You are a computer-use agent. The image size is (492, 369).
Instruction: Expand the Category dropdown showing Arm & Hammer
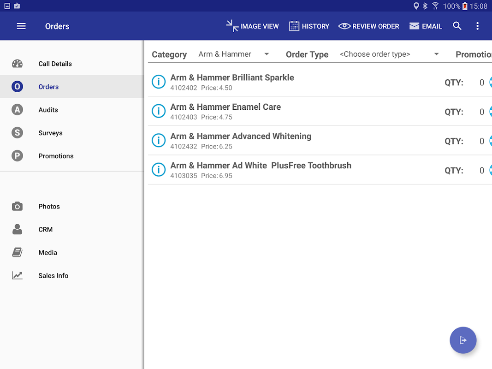tap(233, 54)
